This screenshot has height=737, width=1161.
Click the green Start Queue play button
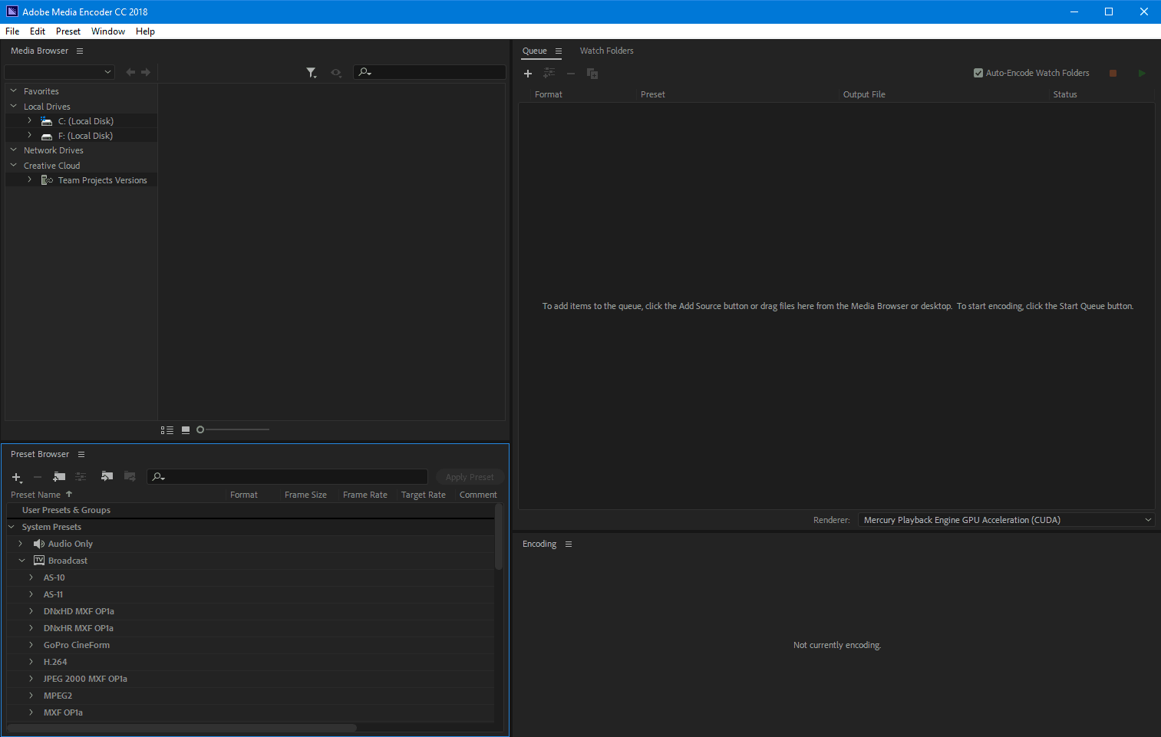(x=1142, y=73)
